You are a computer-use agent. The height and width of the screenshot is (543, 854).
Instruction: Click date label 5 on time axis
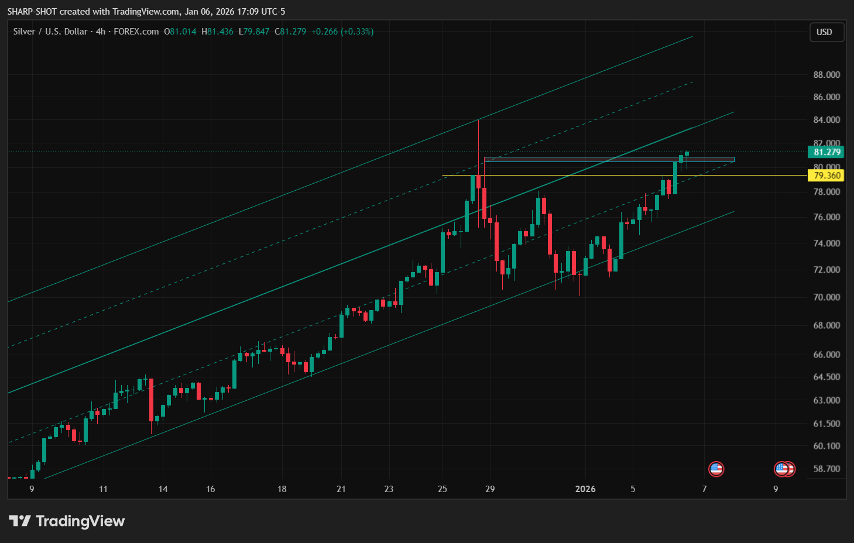coord(633,489)
